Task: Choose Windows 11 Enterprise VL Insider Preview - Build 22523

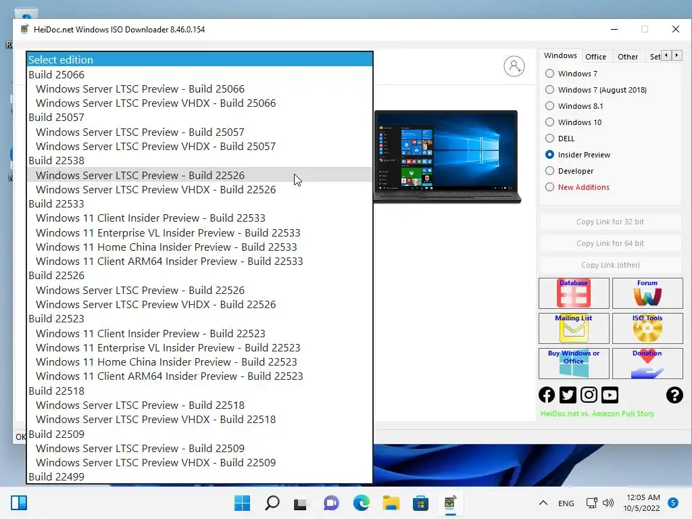Action: [200, 348]
